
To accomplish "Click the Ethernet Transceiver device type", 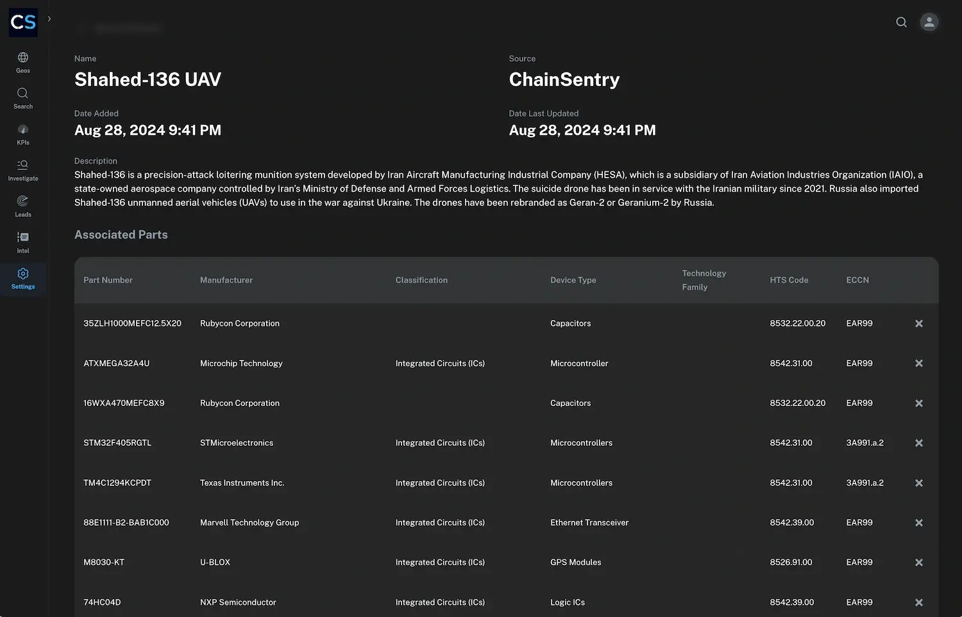I will 589,522.
